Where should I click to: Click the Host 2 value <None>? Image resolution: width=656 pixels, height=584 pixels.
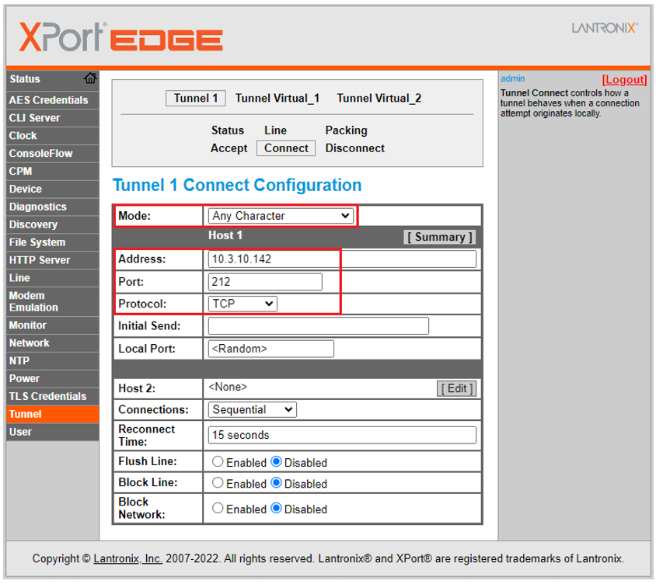[228, 387]
